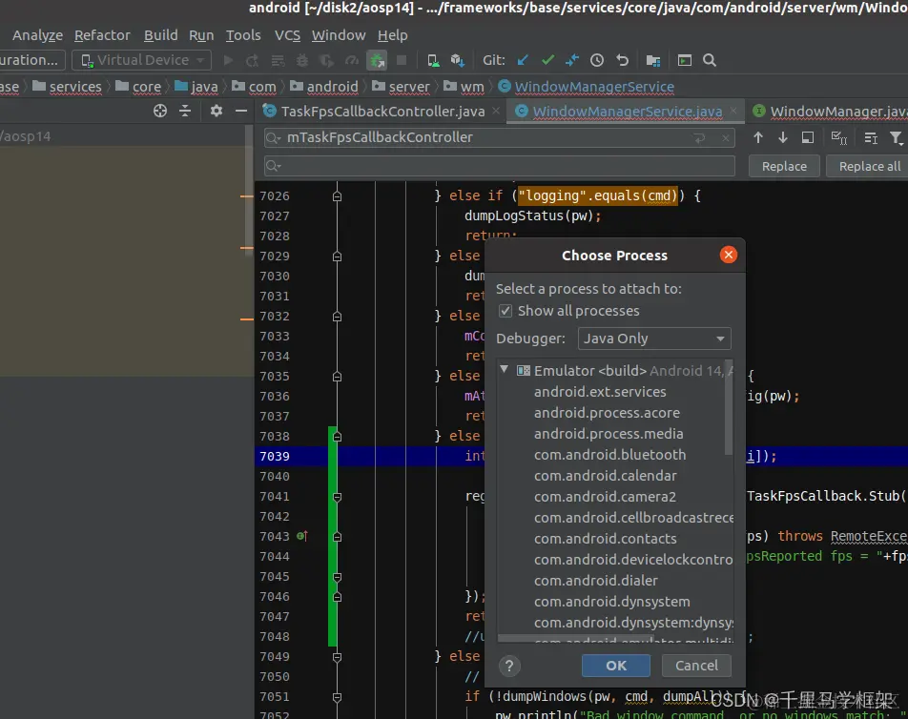The image size is (908, 719).
Task: Select com.android.dialer process
Action: click(x=595, y=581)
